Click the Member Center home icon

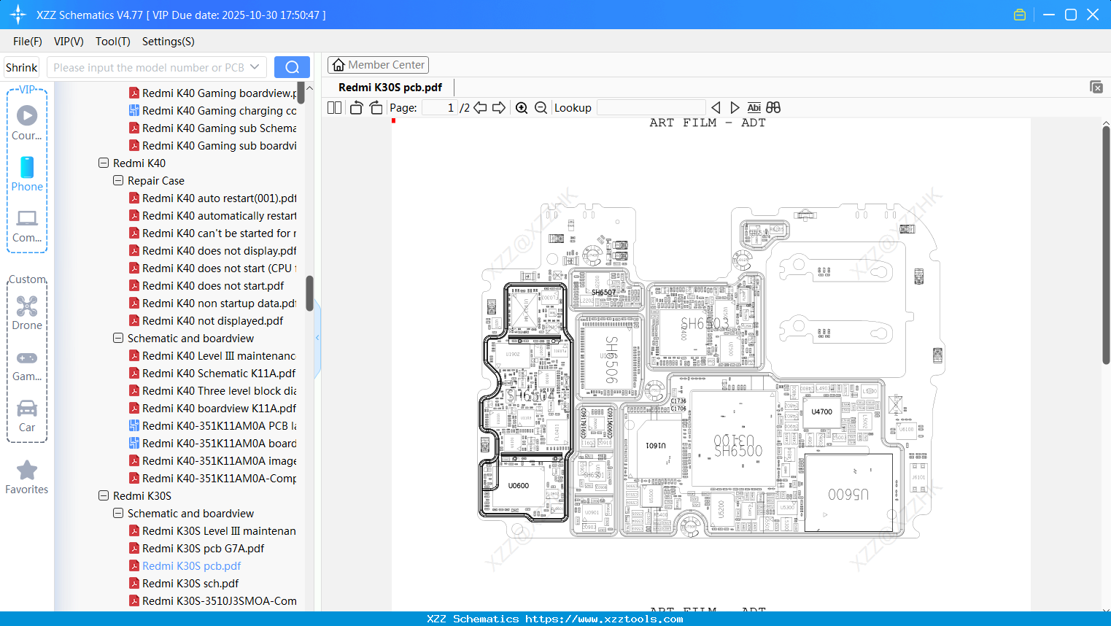pos(338,65)
